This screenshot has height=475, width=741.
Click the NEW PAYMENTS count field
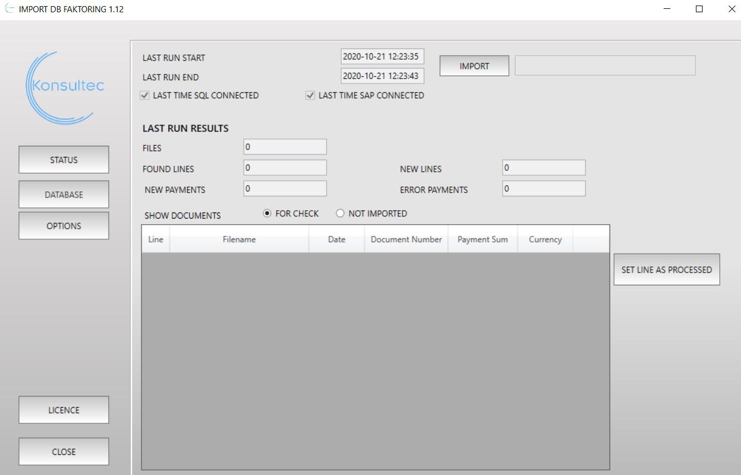click(x=285, y=189)
